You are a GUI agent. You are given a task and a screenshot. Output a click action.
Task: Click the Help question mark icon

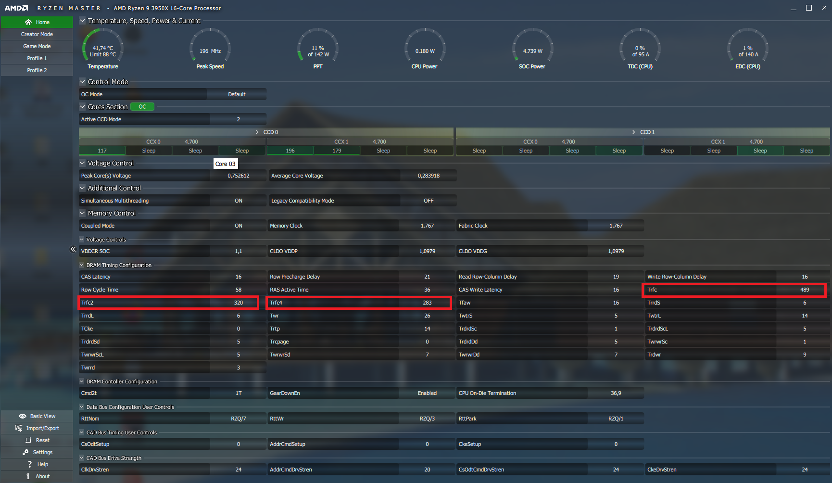pyautogui.click(x=30, y=464)
